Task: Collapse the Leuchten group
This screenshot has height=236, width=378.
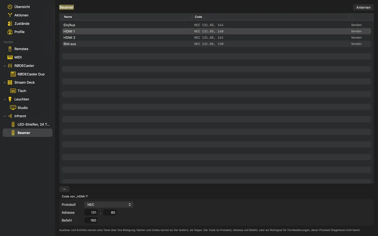Action: tap(4, 99)
